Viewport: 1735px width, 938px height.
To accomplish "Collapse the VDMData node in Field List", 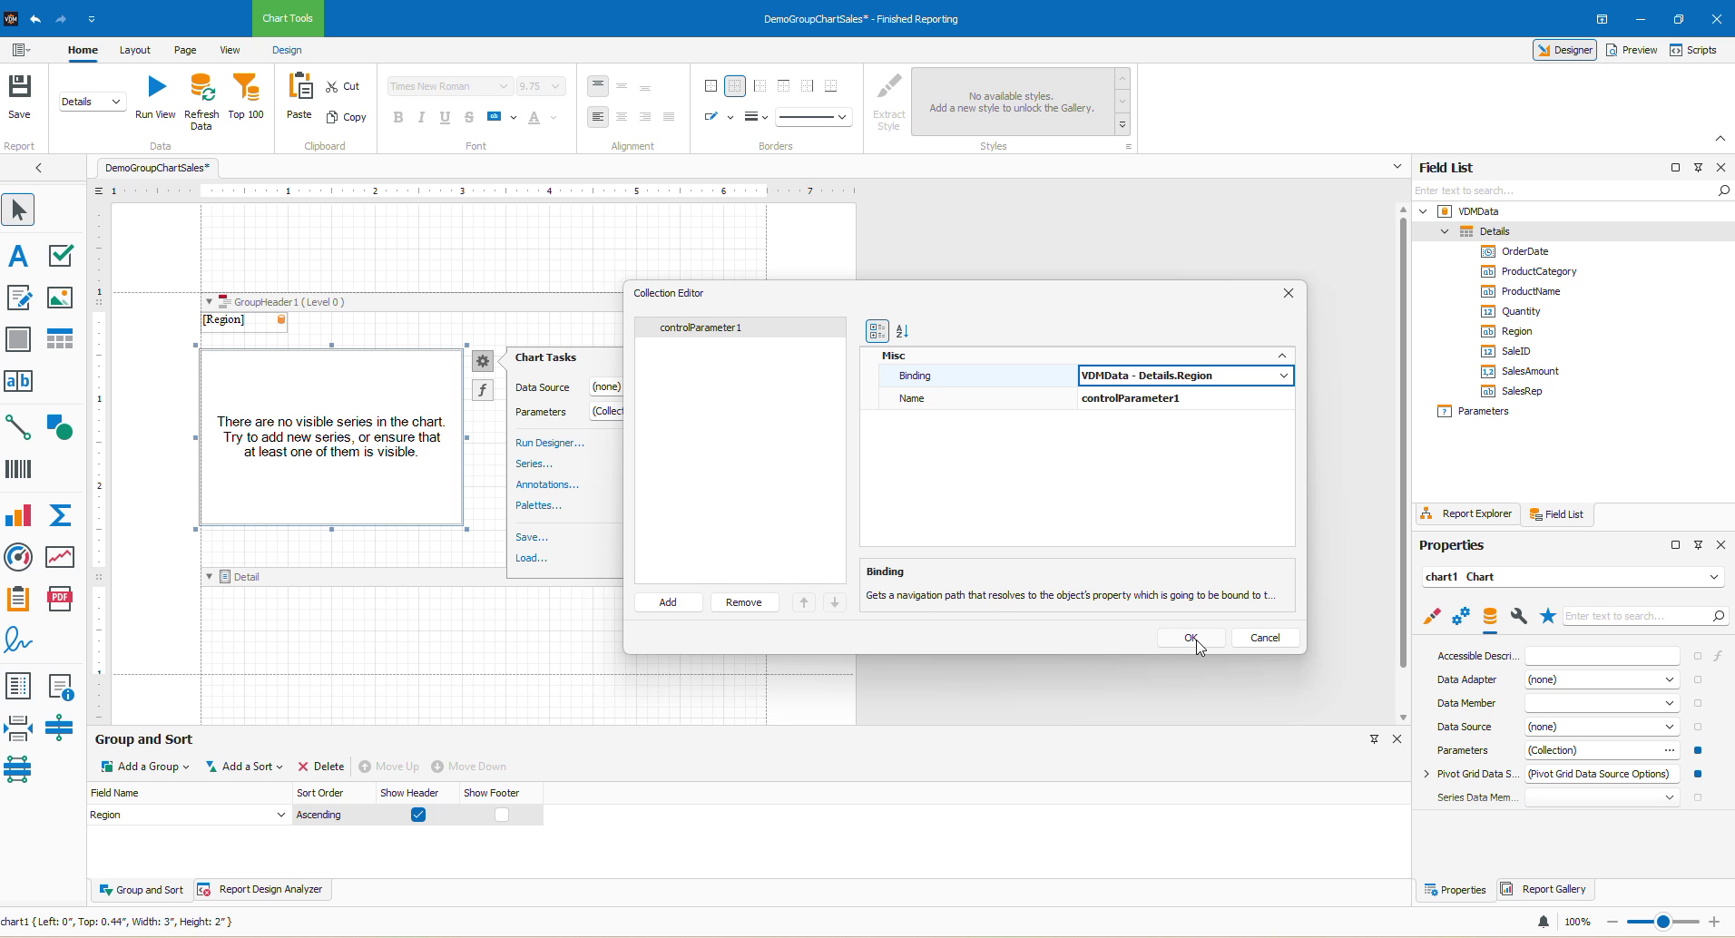I will tap(1424, 211).
